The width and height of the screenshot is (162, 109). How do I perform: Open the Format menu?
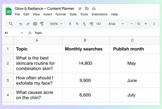61,14
